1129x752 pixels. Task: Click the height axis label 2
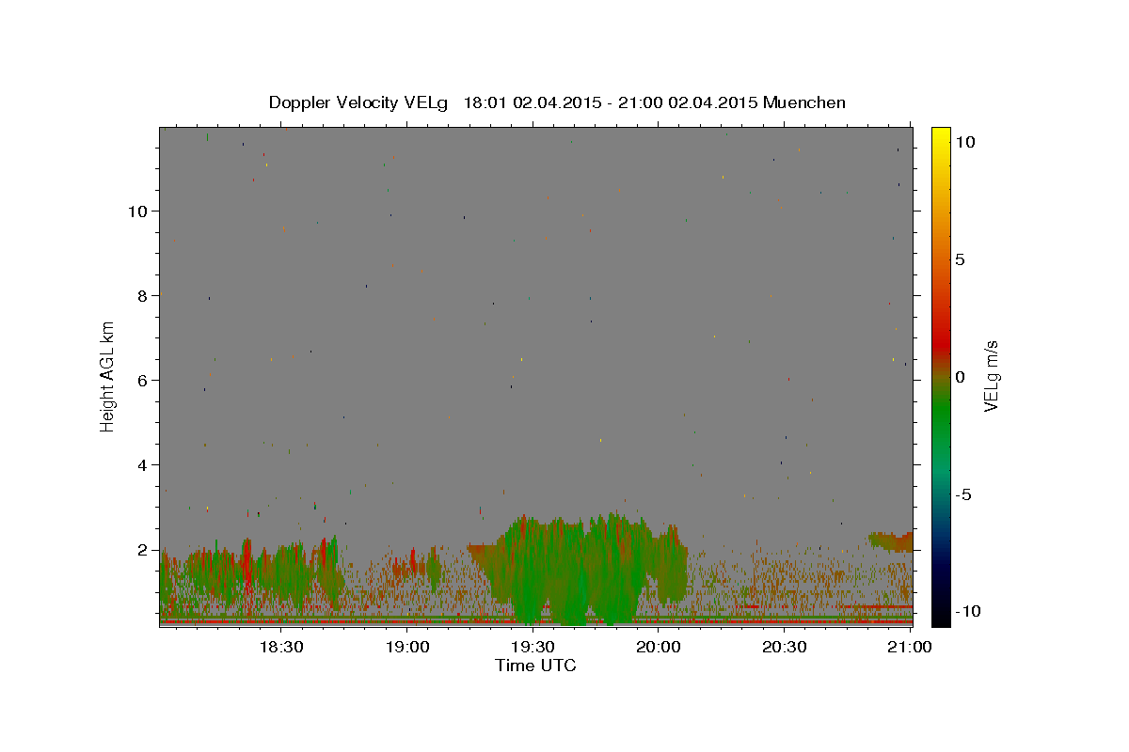tap(142, 550)
